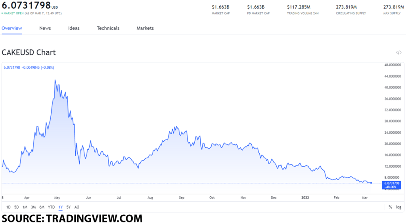This screenshot has height=224, width=406.
Task: Click the Feb label on time axis
Action: point(336,198)
